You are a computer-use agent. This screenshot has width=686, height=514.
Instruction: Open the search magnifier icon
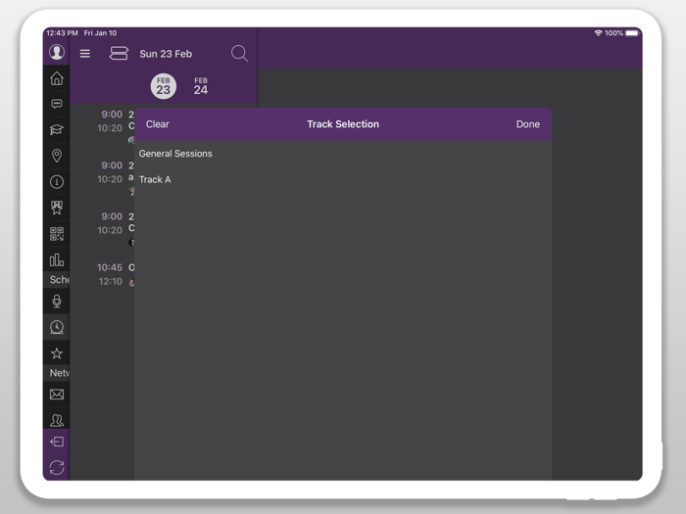239,53
